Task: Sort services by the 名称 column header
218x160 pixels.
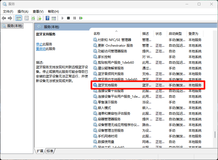Action: [117, 33]
